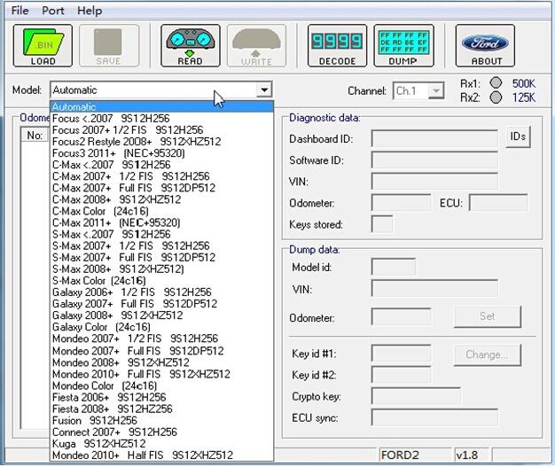Choose Fiesta 2008+ 9S12HZ256

(x=161, y=409)
